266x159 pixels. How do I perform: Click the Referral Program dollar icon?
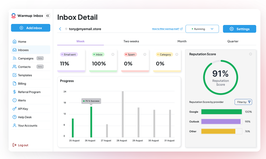(15, 92)
